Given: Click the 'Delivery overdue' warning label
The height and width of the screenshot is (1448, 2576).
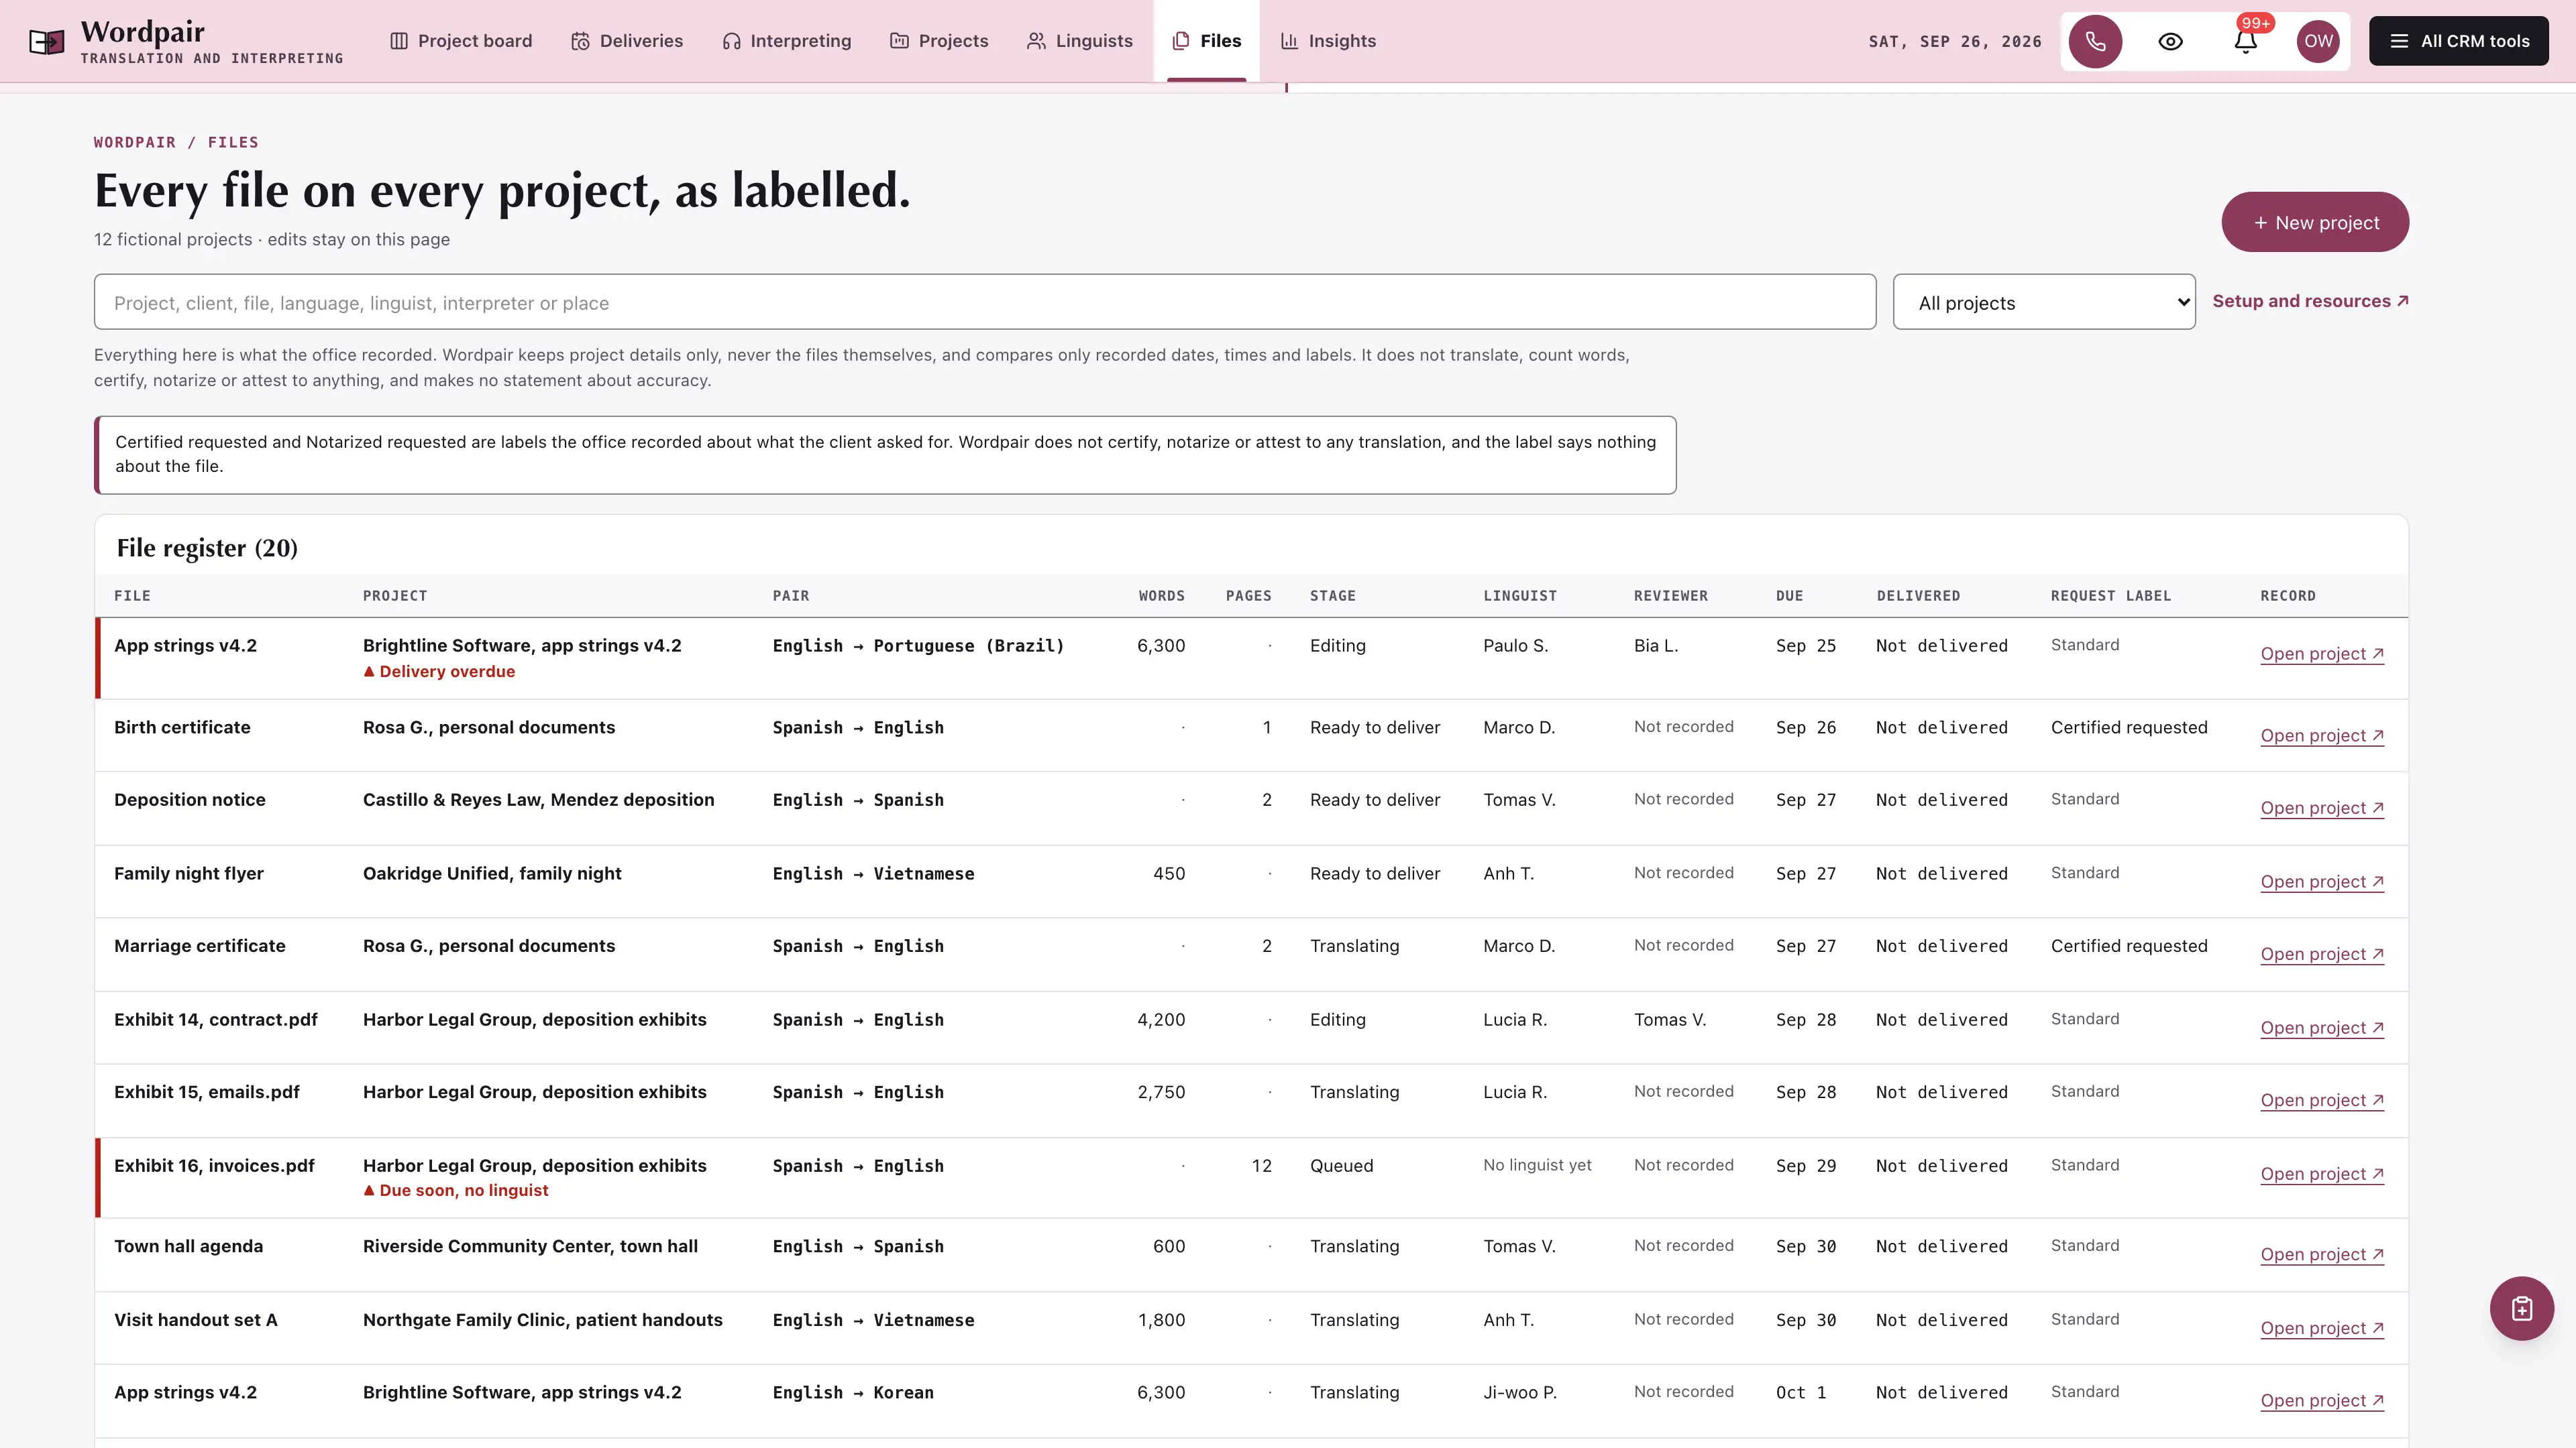Looking at the screenshot, I should coord(439,672).
